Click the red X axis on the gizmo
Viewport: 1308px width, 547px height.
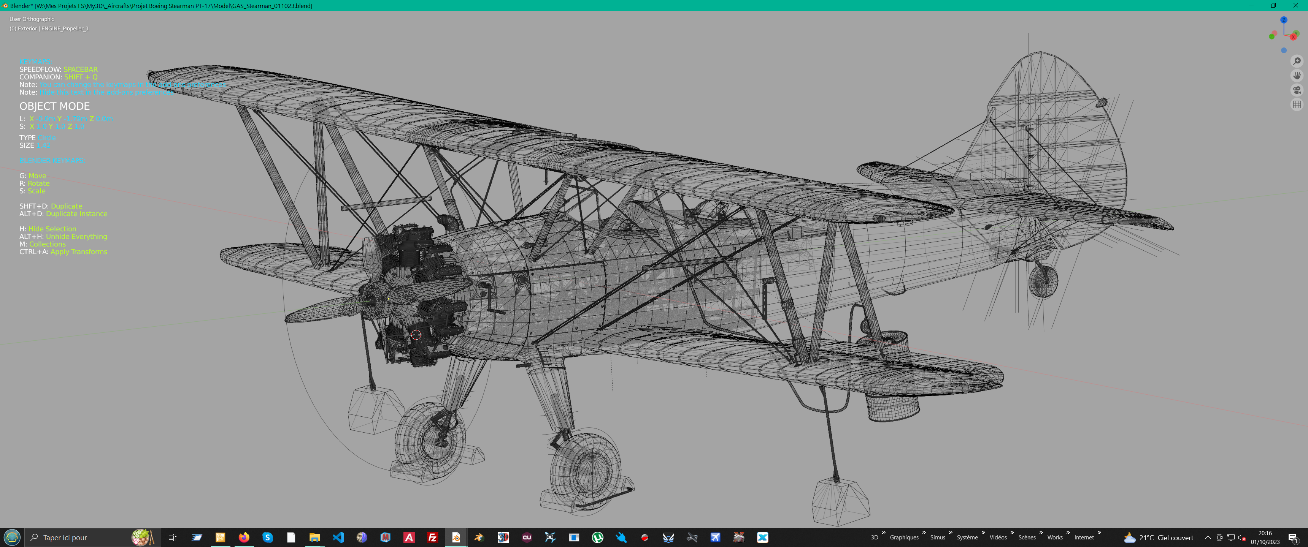[1293, 37]
